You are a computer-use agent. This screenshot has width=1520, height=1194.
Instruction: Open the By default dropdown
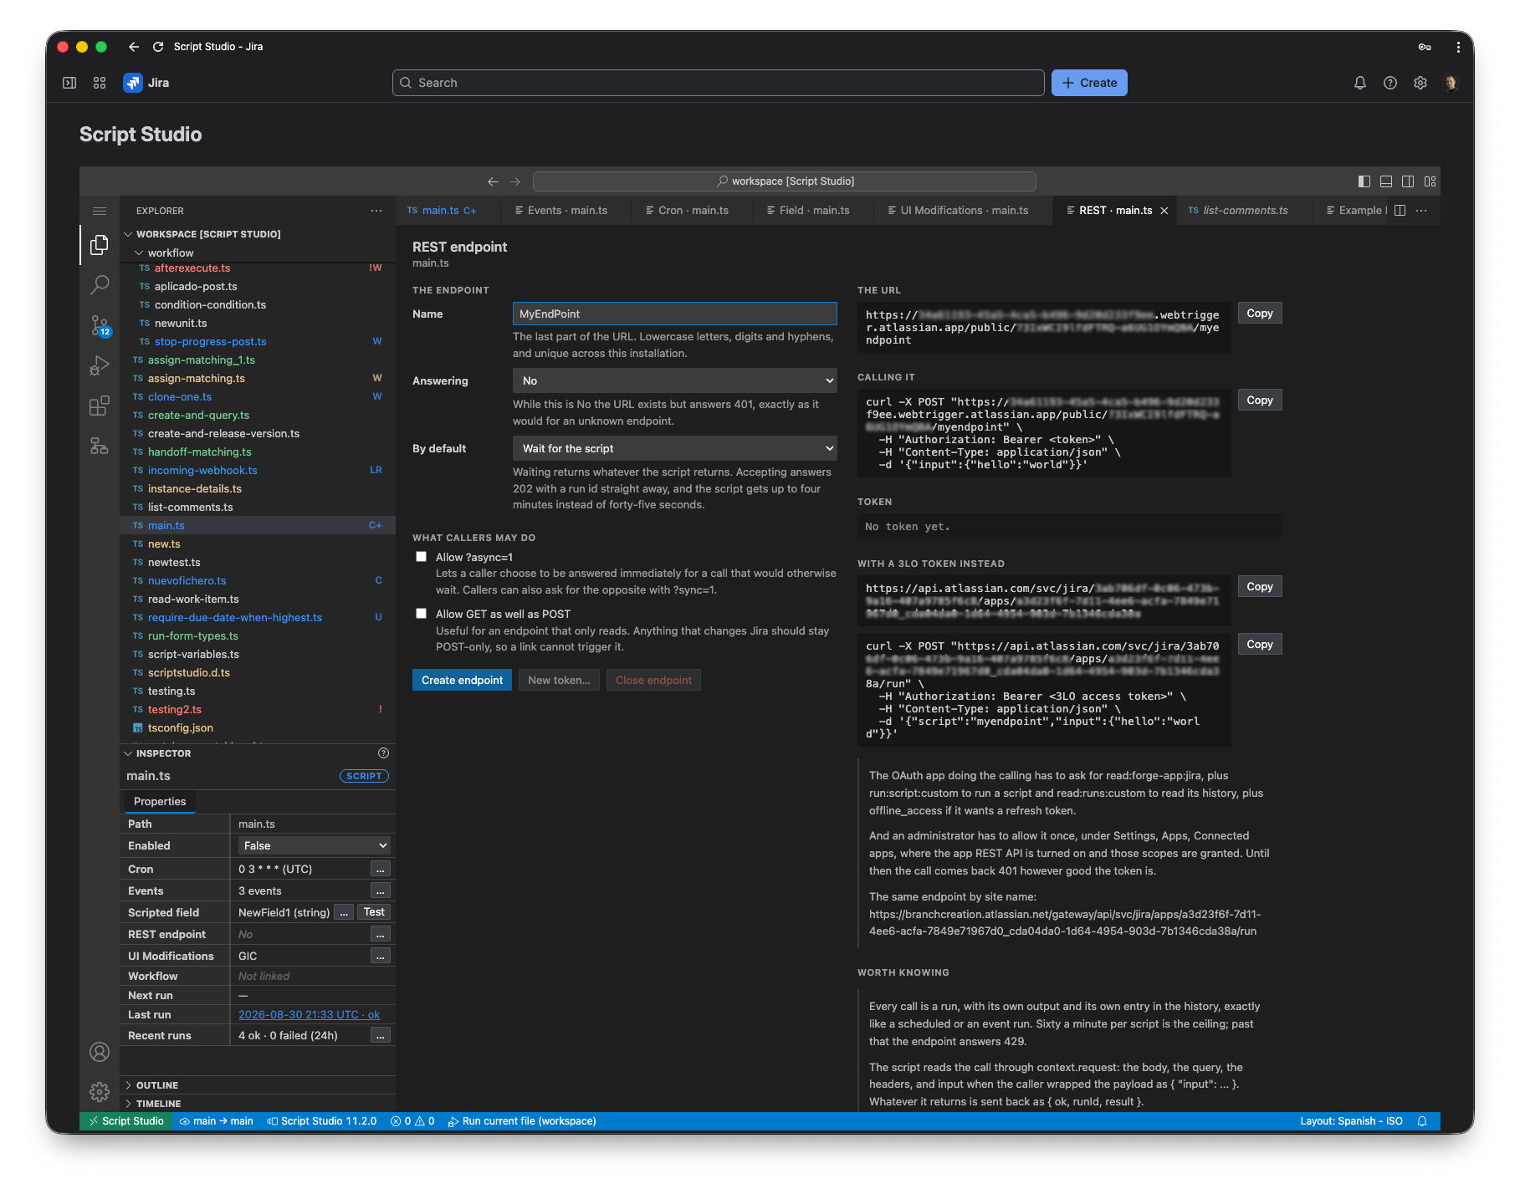[x=675, y=448]
